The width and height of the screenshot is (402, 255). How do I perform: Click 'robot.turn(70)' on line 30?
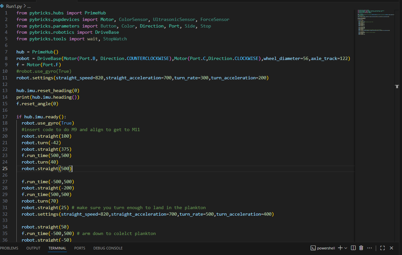40,201
